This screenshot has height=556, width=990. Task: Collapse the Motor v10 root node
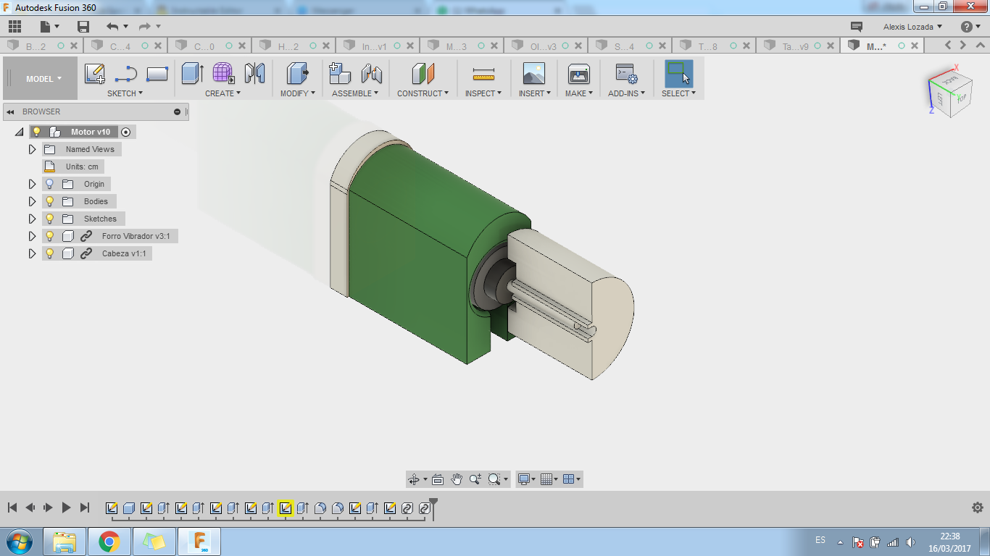coord(19,132)
